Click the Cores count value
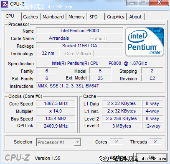The height and width of the screenshot is (164, 170). pyautogui.click(x=117, y=141)
